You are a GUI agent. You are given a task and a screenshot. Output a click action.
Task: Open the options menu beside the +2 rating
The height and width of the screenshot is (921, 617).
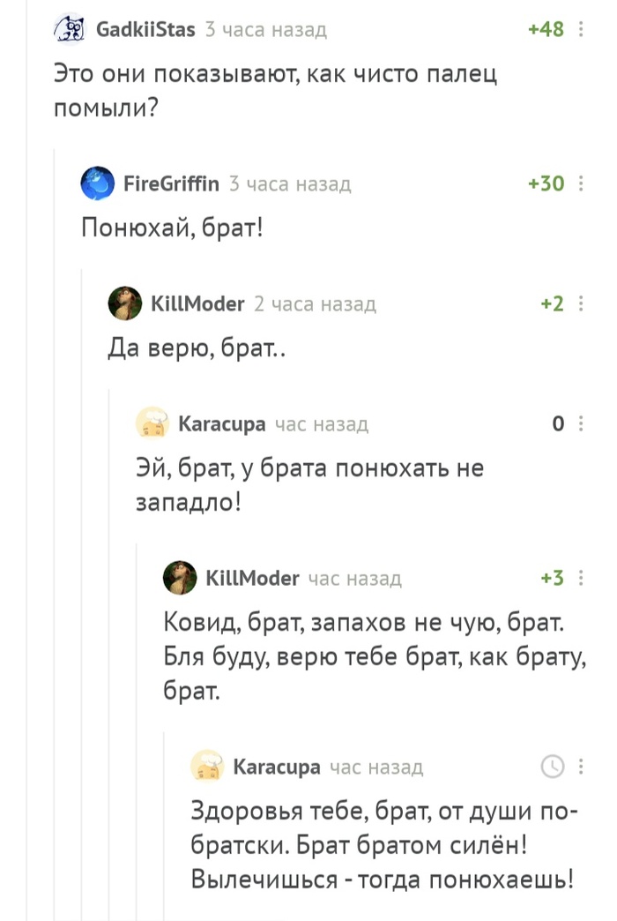(x=580, y=304)
